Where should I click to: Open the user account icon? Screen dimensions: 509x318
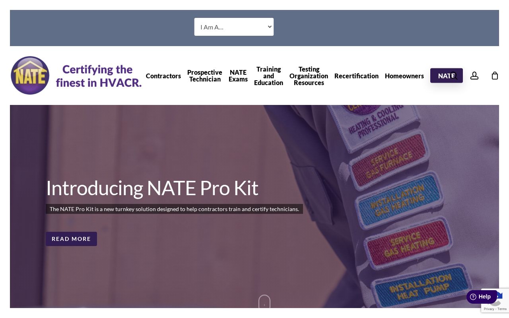click(474, 76)
